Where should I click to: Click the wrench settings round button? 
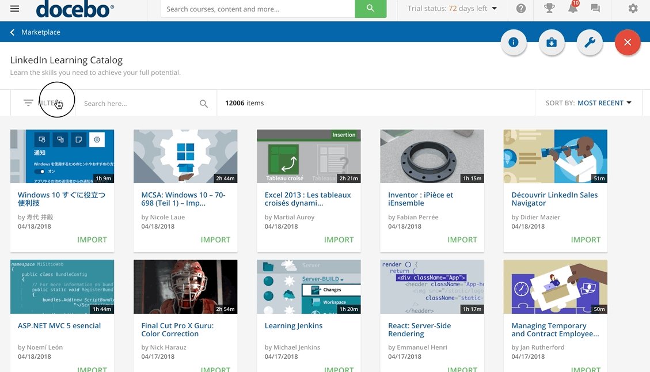[590, 42]
